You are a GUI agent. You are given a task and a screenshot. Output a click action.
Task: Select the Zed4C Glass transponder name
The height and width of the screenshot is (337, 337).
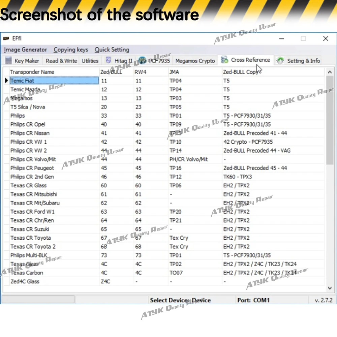tap(25, 281)
